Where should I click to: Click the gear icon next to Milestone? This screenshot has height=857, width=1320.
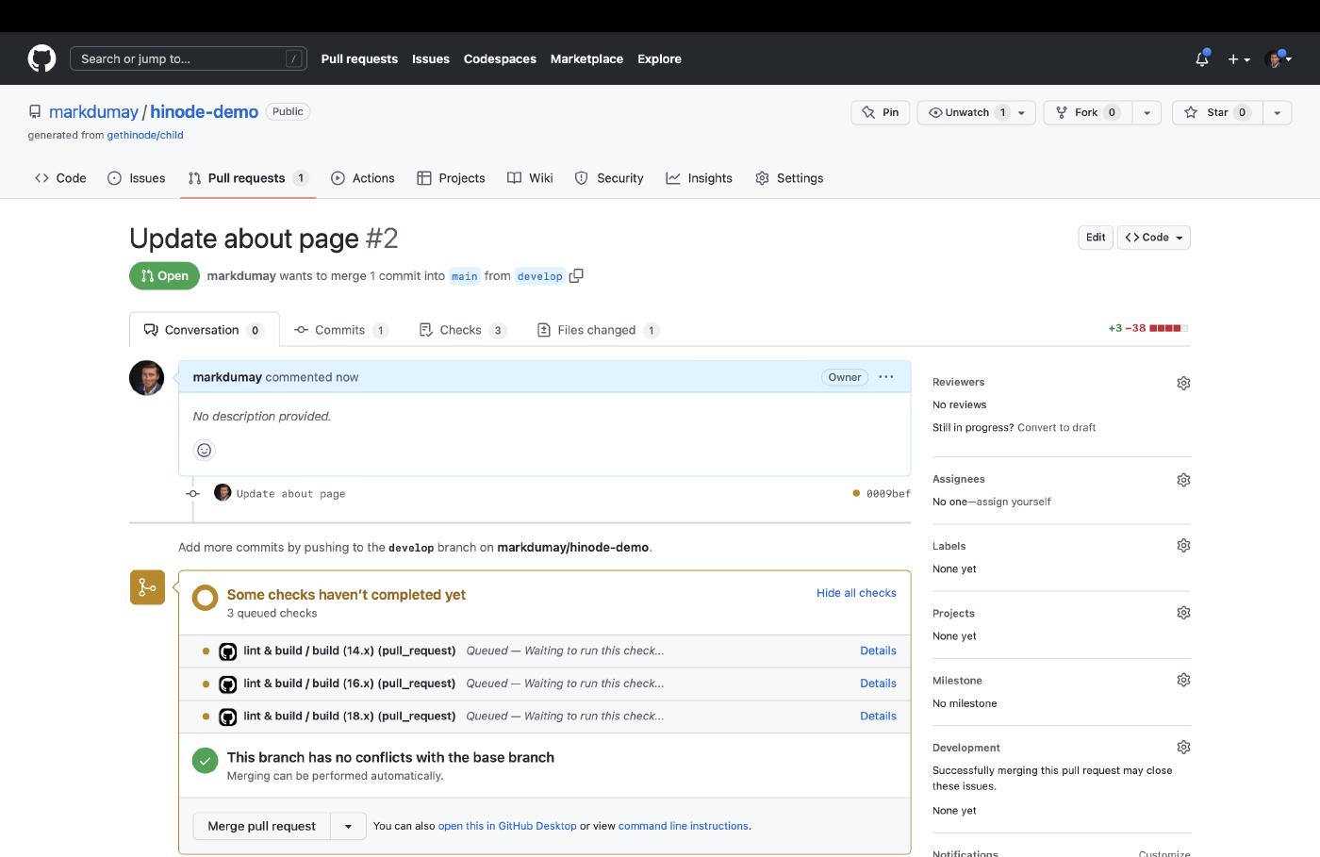(1183, 680)
